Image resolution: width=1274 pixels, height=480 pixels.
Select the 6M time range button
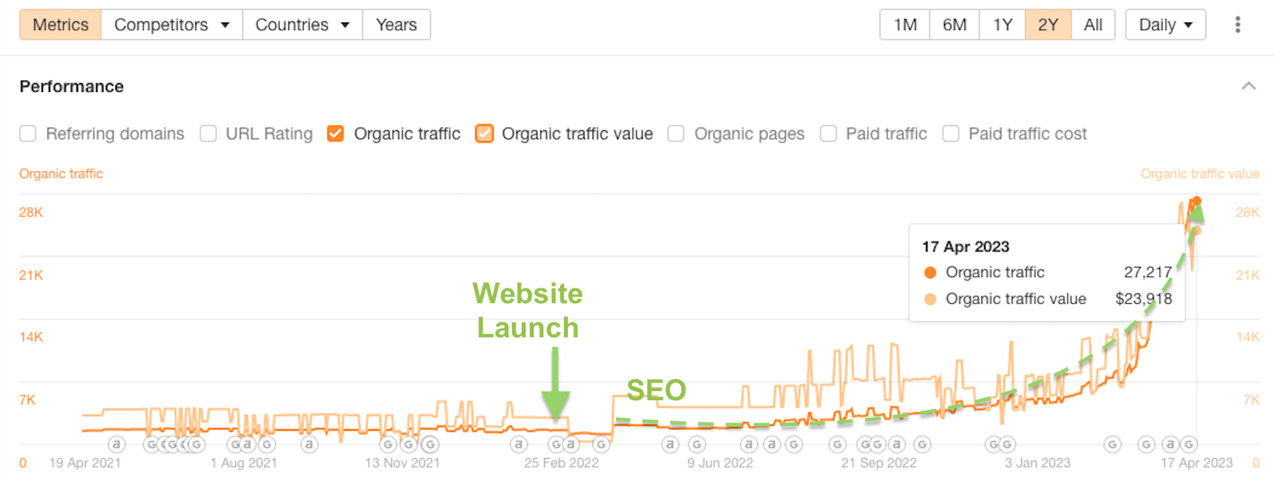[x=954, y=25]
